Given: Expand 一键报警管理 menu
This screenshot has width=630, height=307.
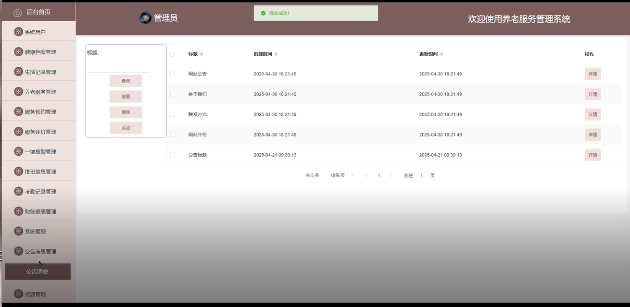Looking at the screenshot, I should [38, 152].
